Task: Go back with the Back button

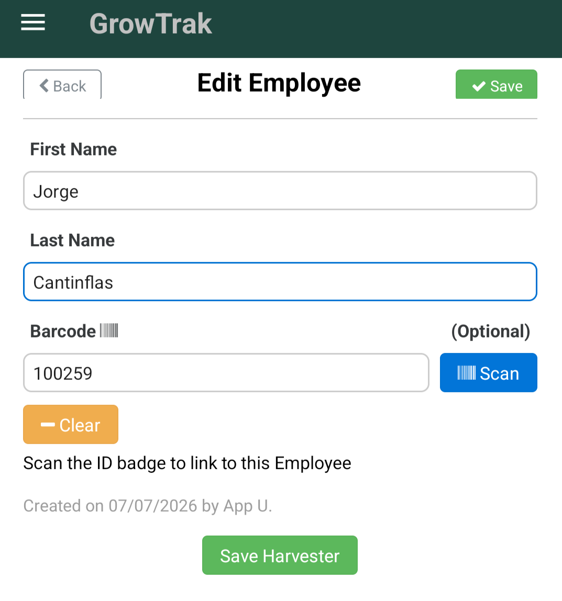Action: point(62,85)
